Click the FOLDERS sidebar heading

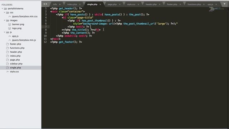(x=7, y=5)
